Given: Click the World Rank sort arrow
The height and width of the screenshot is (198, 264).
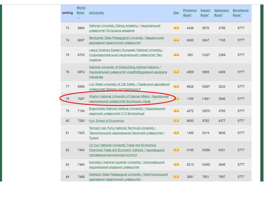Looking at the screenshot, I should [x=78, y=18].
